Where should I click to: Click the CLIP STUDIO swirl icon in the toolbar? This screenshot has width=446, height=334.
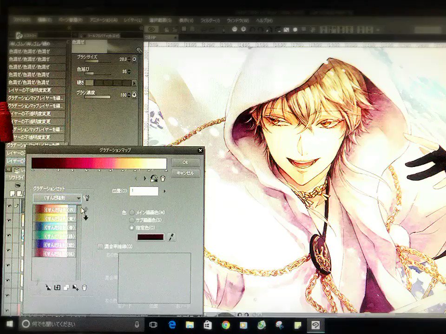pos(152,30)
